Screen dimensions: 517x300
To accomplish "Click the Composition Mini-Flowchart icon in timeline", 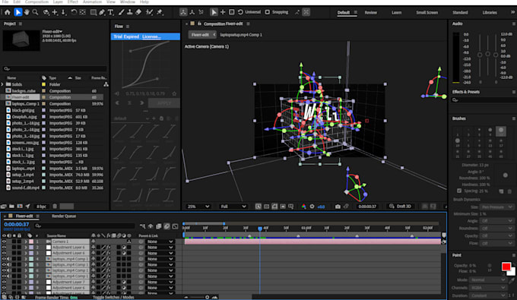I will coord(142,226).
